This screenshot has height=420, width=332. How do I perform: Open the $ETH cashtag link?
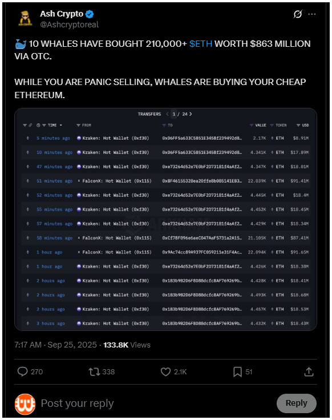coord(201,44)
